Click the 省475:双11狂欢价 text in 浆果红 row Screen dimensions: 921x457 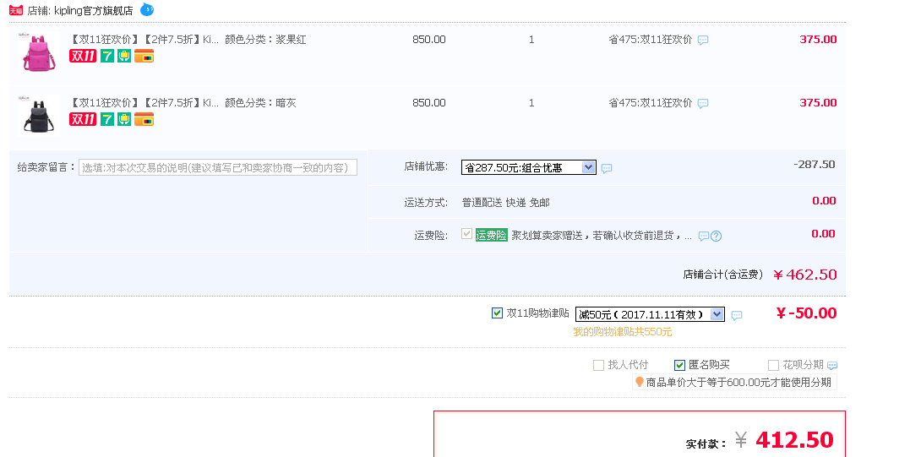pos(651,40)
